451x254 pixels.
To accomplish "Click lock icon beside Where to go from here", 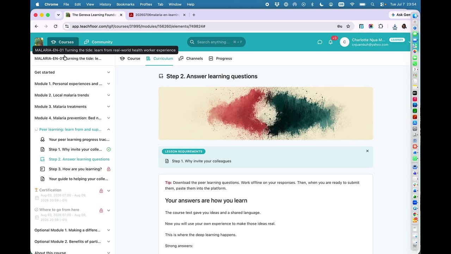I will click(x=101, y=210).
